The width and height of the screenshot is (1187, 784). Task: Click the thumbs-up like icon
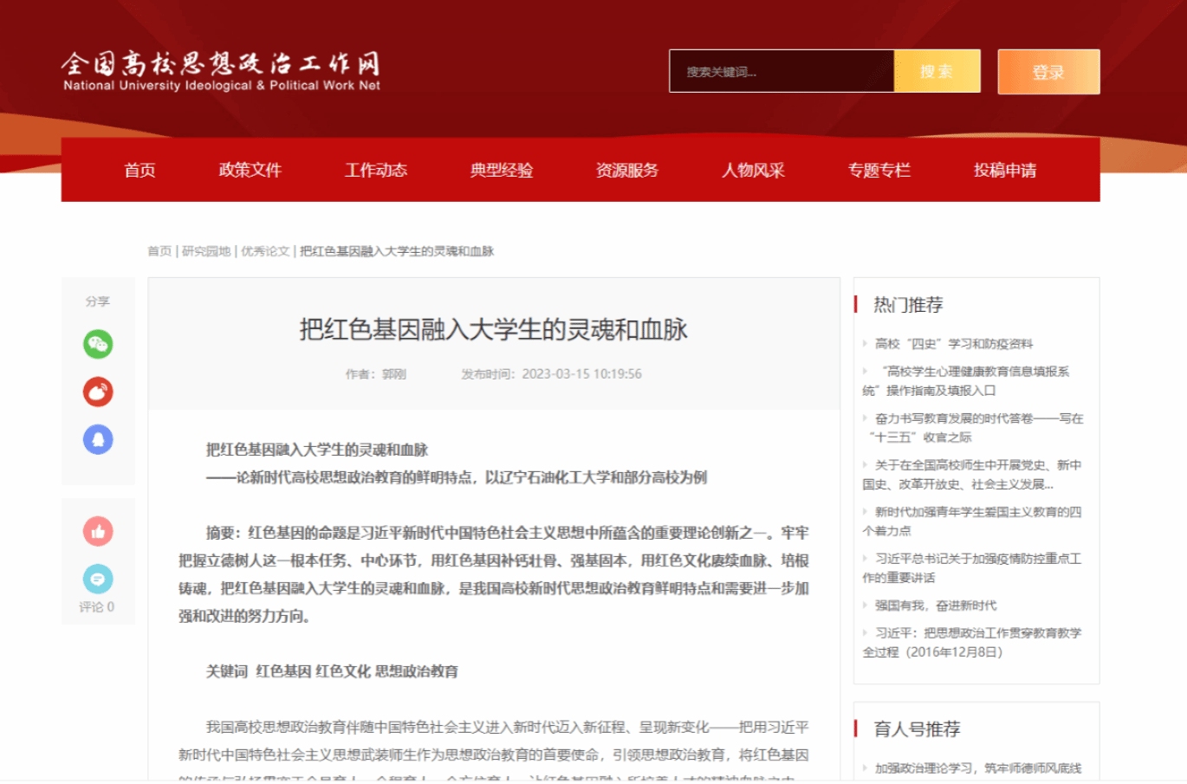98,531
